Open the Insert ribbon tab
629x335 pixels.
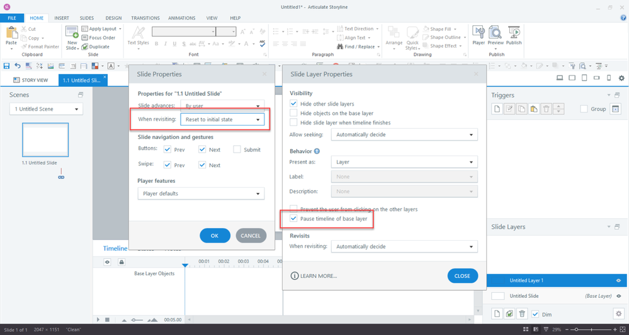(62, 18)
